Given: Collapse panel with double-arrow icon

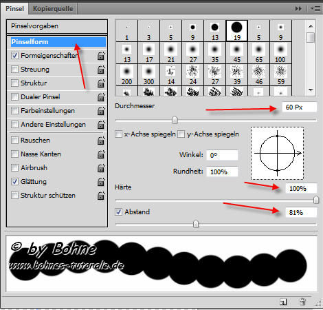Looking at the screenshot, I should click(x=298, y=9).
